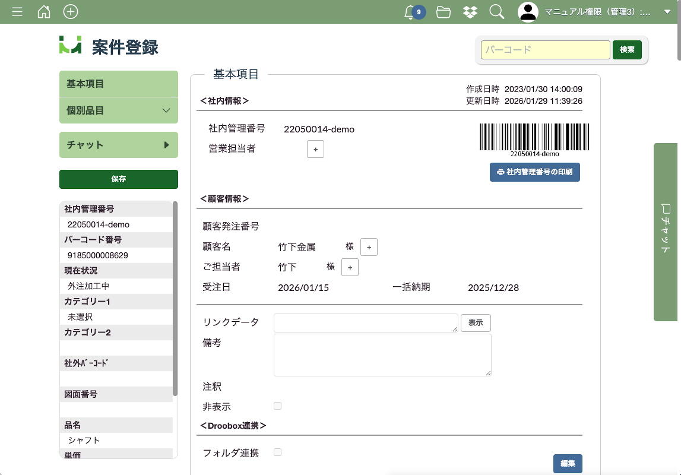Toggle the 非表示 checkbox
The width and height of the screenshot is (681, 475).
[x=277, y=406]
